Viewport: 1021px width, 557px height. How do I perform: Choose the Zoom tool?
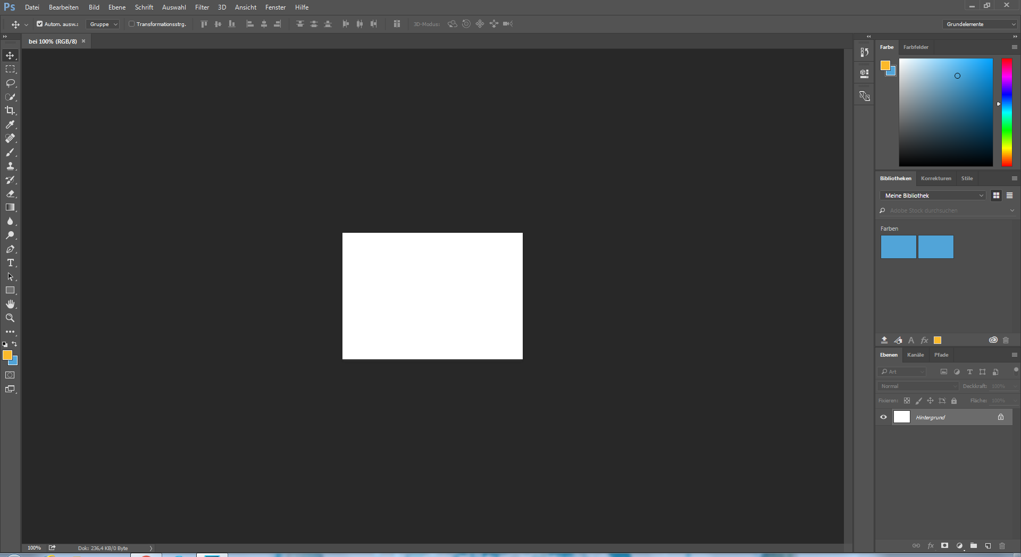[x=10, y=318]
